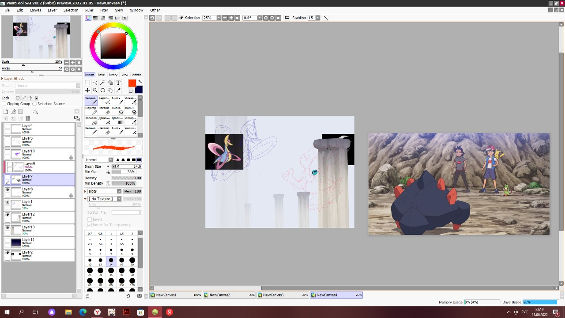Select the lasso selection tool
The height and width of the screenshot is (318, 565).
(x=95, y=83)
